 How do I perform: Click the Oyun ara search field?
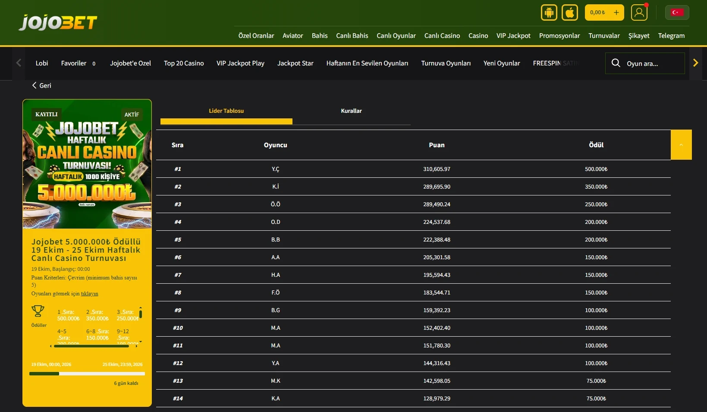click(x=645, y=63)
